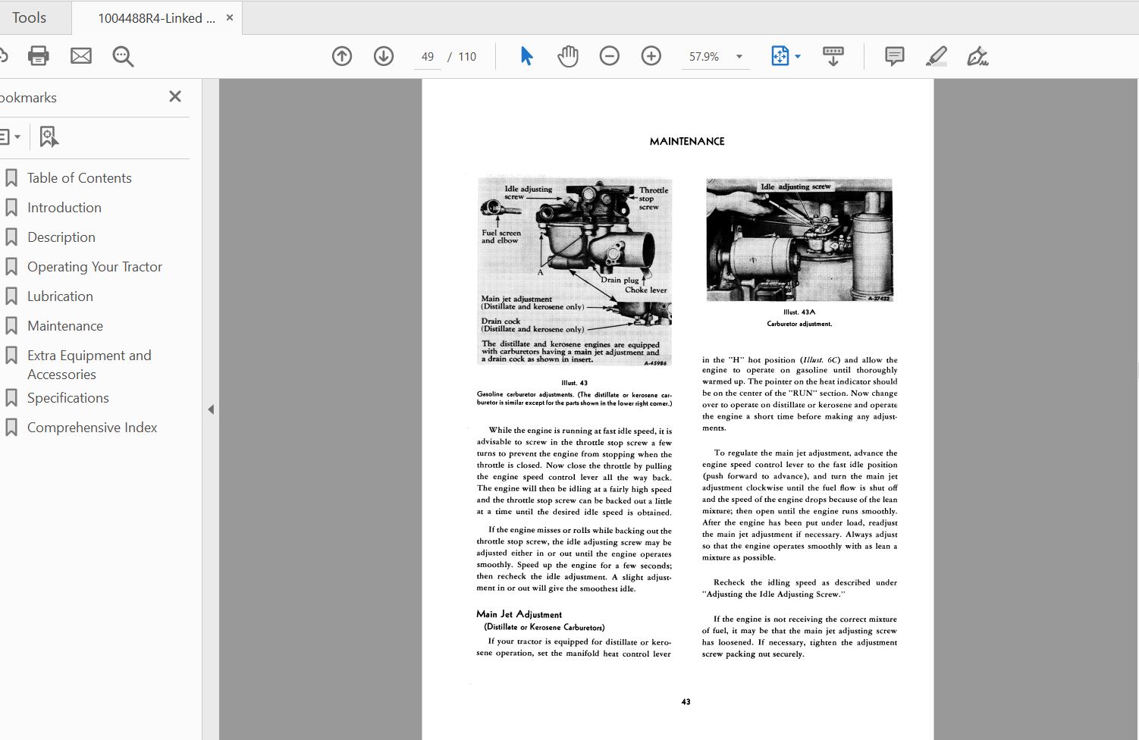
Task: Click the 'Illust. 43A' caption text
Action: click(x=799, y=312)
